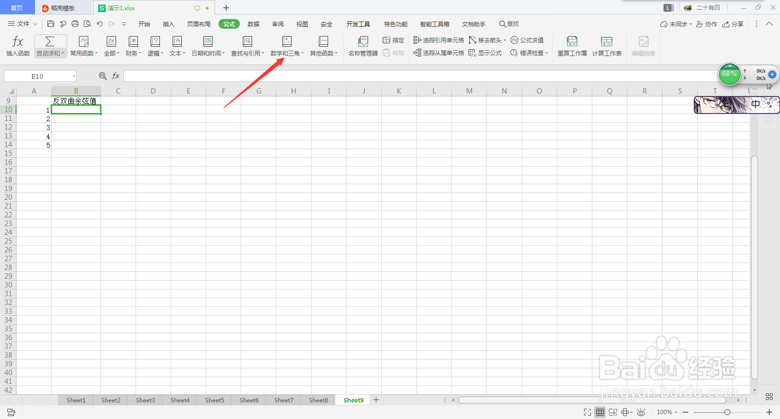Click the fx button beside formula bar
The image size is (780, 419).
[x=116, y=76]
